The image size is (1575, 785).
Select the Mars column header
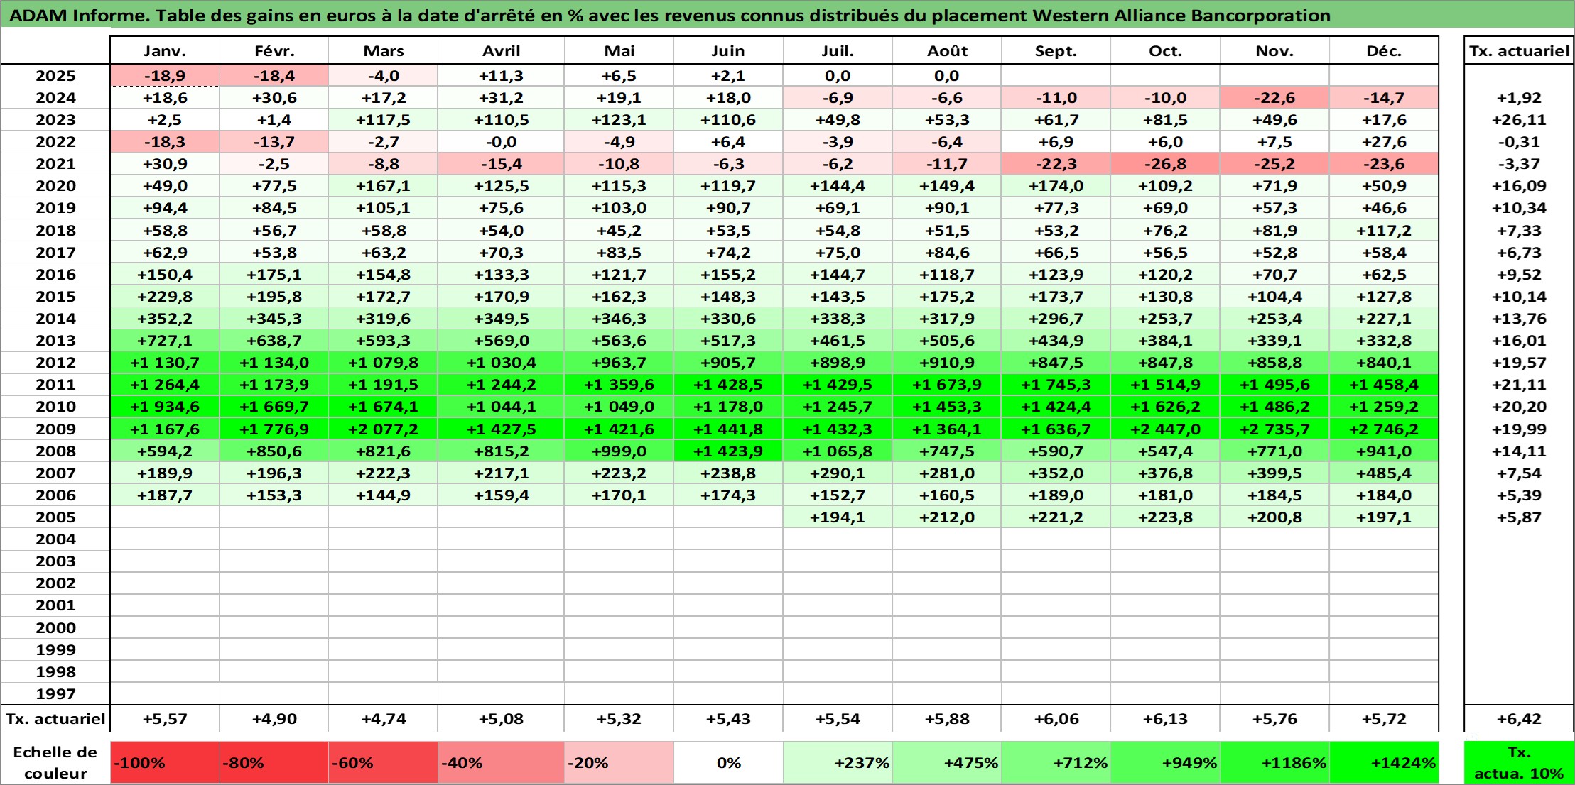pyautogui.click(x=383, y=51)
